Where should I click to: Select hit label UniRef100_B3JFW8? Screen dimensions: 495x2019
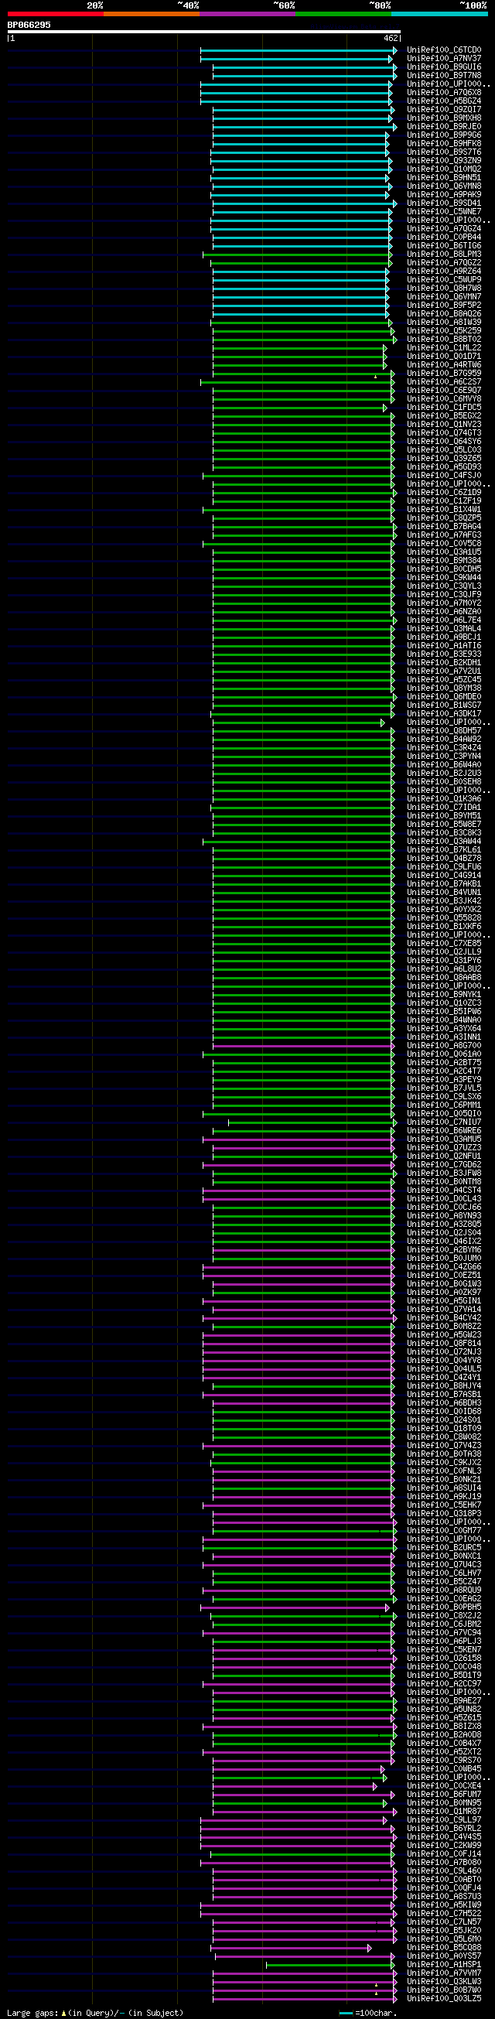pyautogui.click(x=444, y=1174)
